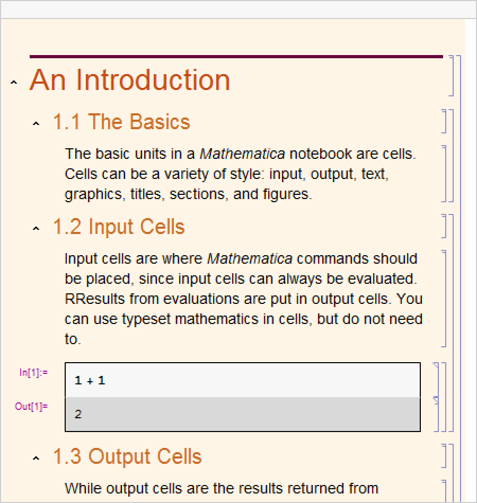Viewport: 477px width, 503px height.
Task: Click the 1.3 Output Cells heading text
Action: (127, 456)
